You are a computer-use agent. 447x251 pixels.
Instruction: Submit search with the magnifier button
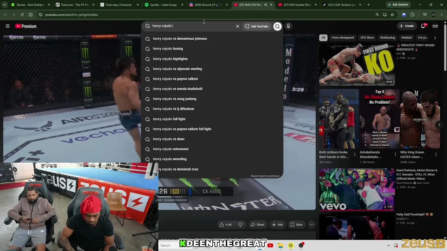click(277, 26)
